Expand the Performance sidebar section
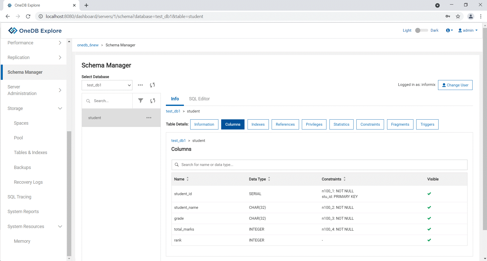 click(x=60, y=43)
